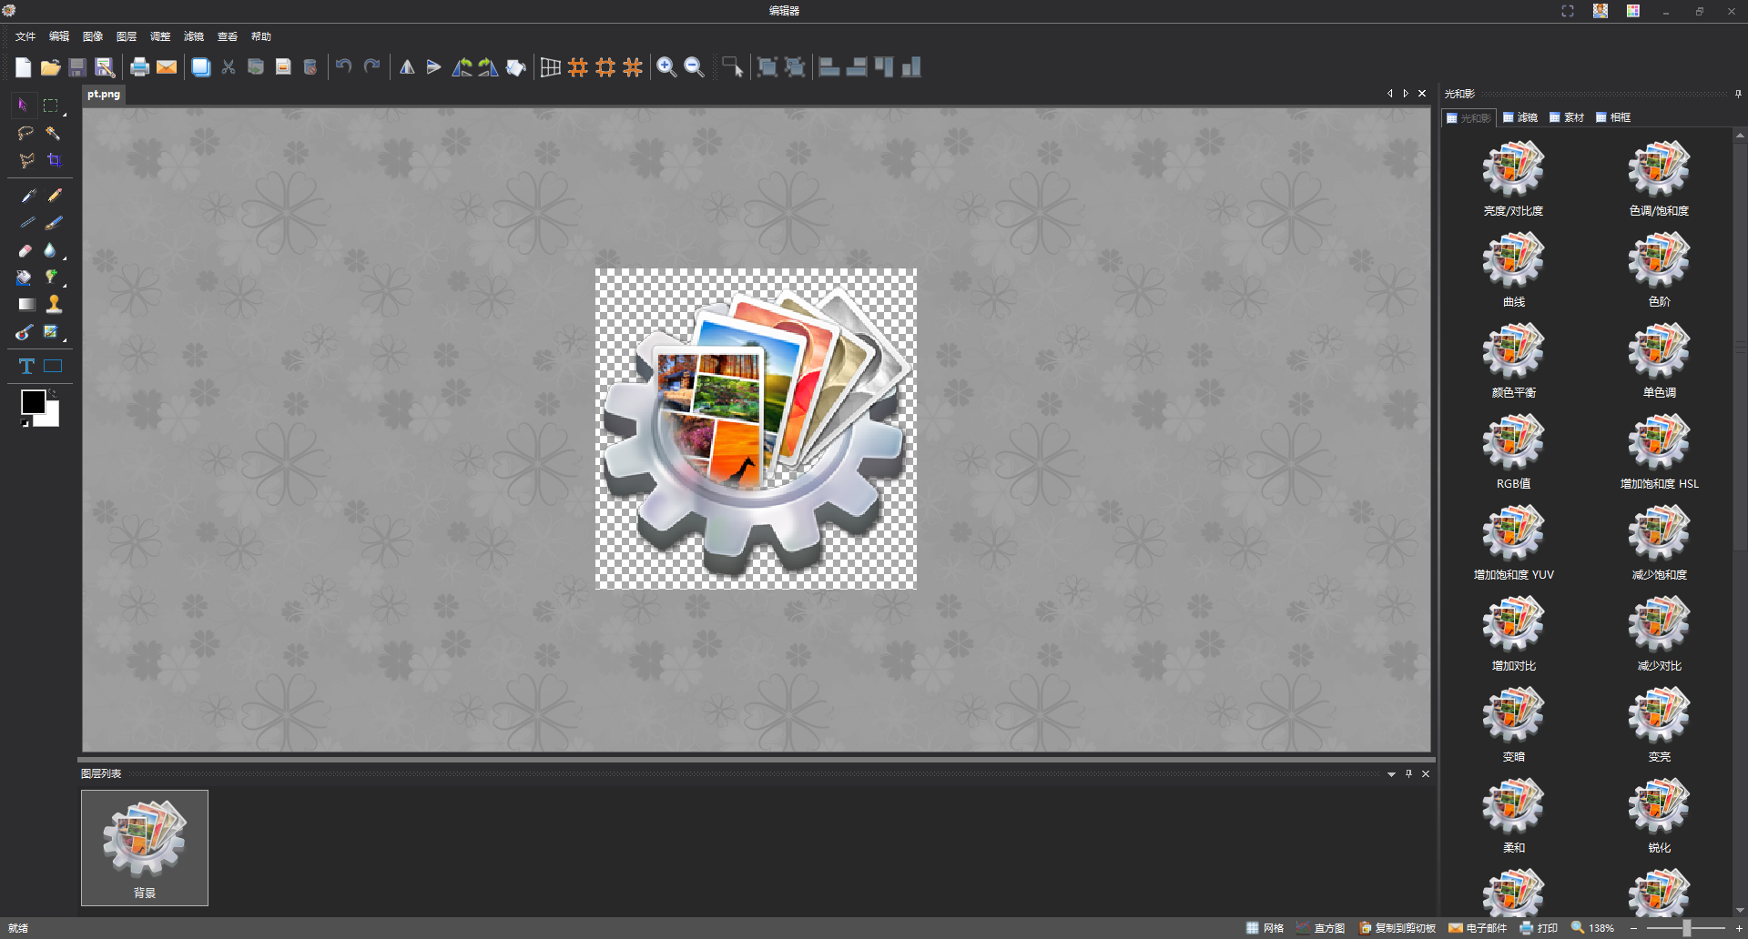Select the Eraser tool
The image size is (1748, 939).
25,250
